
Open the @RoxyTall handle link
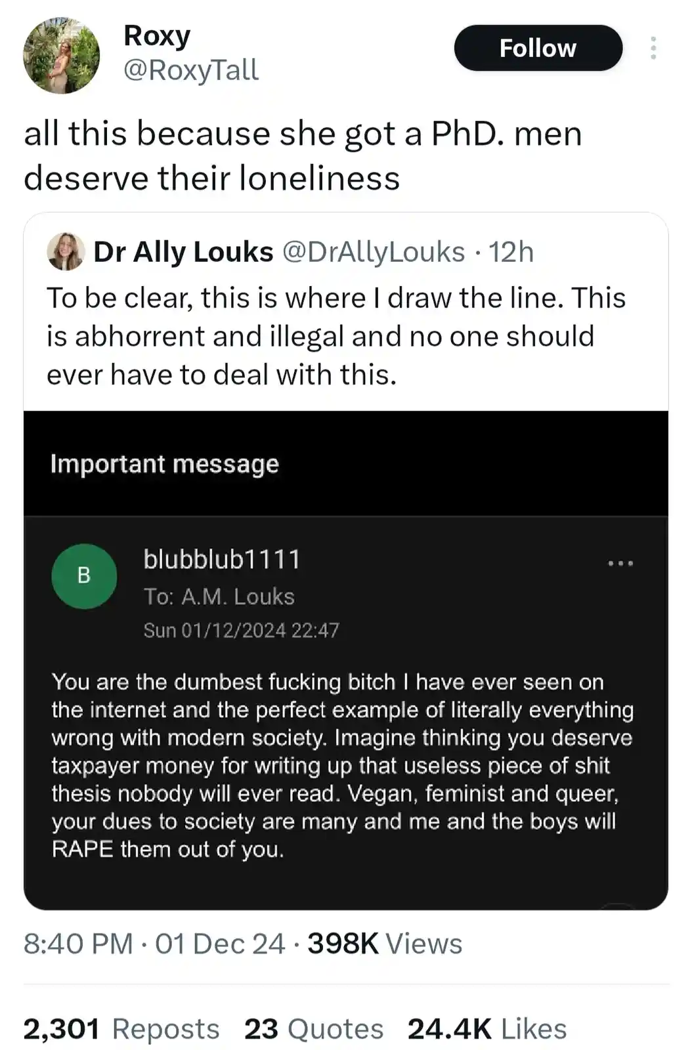coord(191,70)
